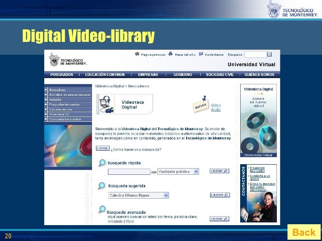Click the Videoteca Digital nuevos videos banner
This screenshot has height=241, width=322.
click(258, 120)
